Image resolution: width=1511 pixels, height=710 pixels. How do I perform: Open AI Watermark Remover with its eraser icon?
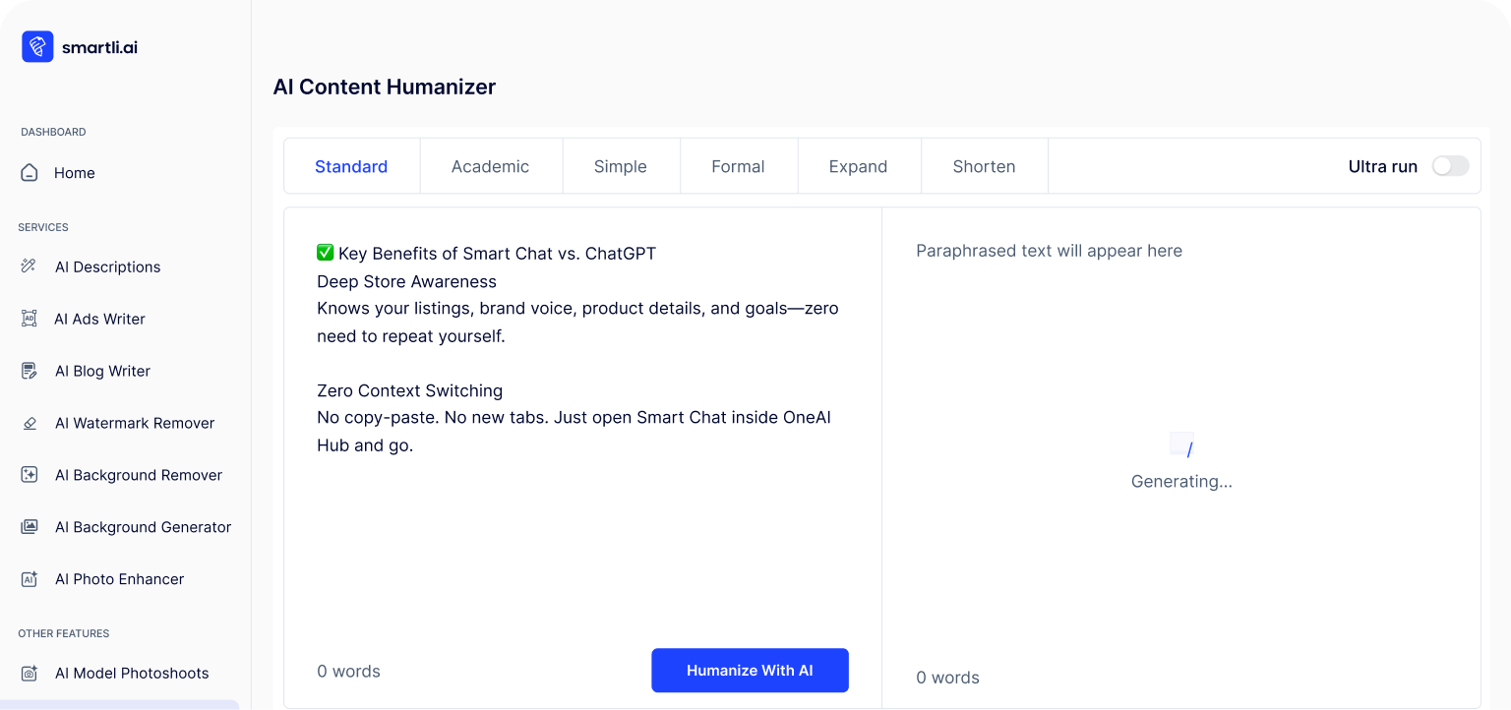click(30, 422)
